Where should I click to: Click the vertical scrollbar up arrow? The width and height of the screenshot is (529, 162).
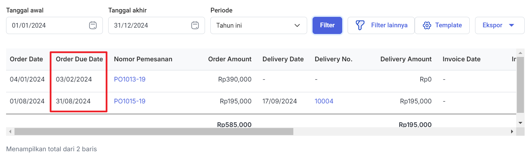pos(520,53)
